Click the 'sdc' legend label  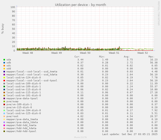pyautogui.click(x=9, y=66)
